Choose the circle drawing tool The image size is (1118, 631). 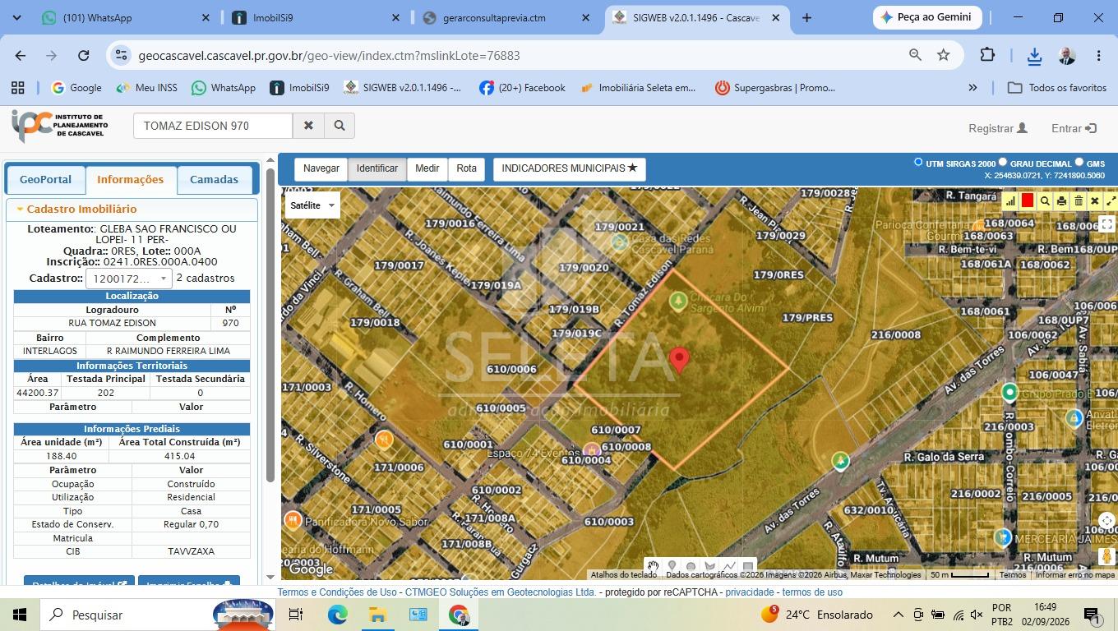[691, 566]
